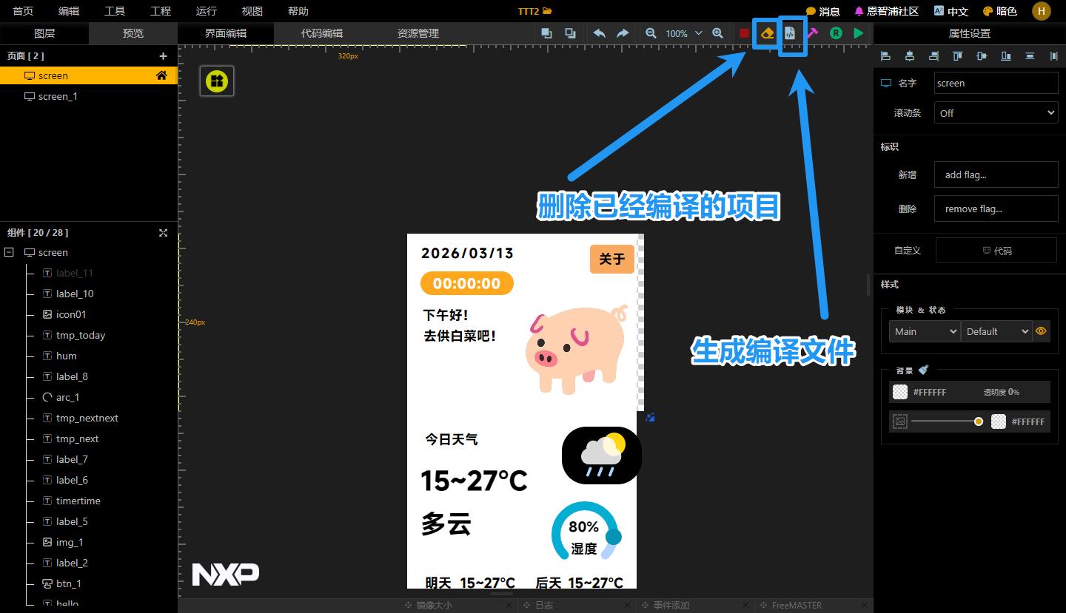Click the background gradient slider handle
Viewport: 1066px width, 613px height.
(x=979, y=421)
